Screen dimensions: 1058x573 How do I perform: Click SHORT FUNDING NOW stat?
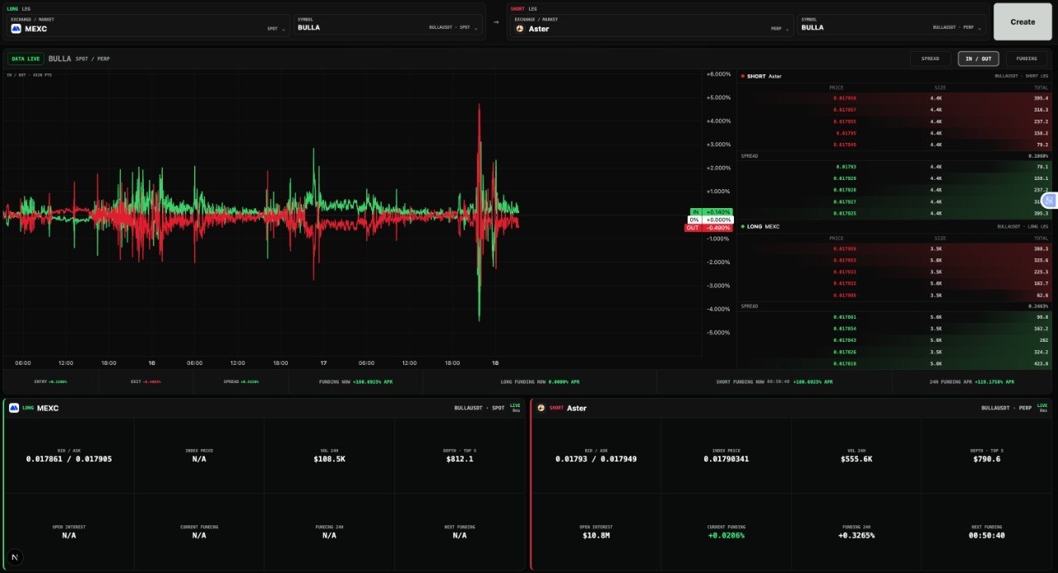[774, 381]
